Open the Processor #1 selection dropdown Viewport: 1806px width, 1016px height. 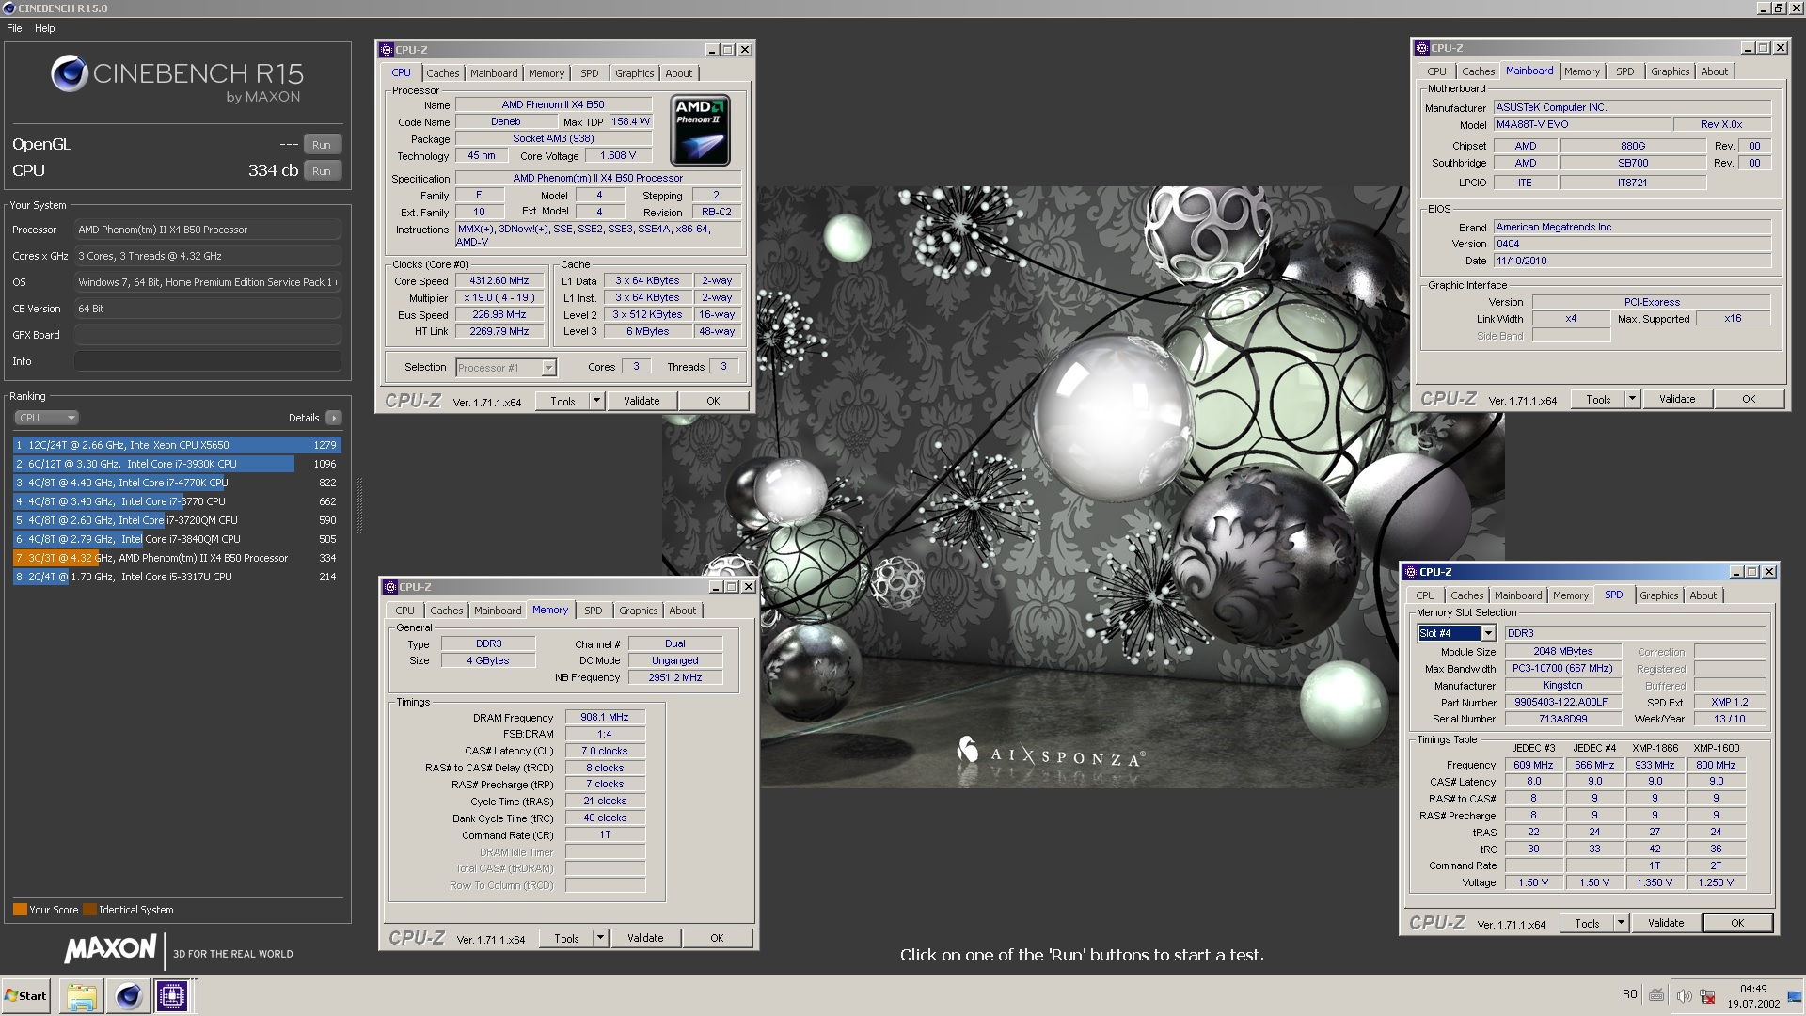point(548,368)
